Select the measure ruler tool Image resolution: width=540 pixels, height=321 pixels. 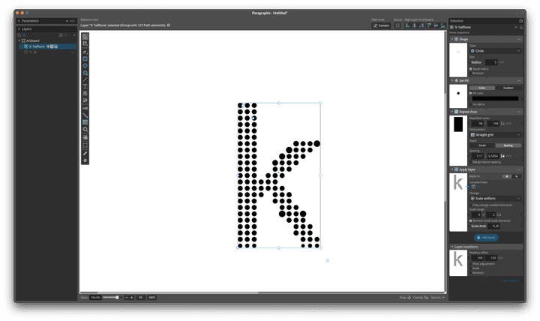click(85, 153)
